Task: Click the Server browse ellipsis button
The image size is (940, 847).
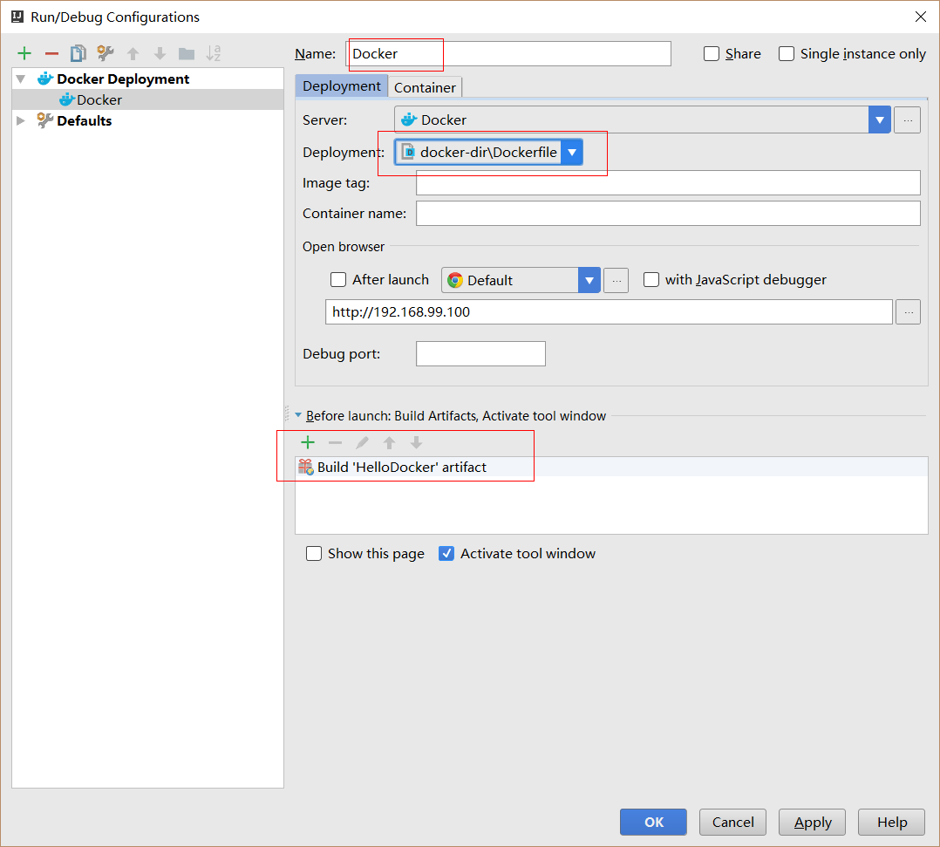Action: 908,120
